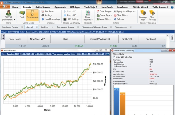Image resolution: width=175 pixels, height=115 pixels.
Task: Click the blue 54.53 chart bar
Action: [117, 101]
